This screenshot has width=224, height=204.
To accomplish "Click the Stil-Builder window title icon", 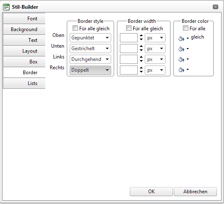I will click(6, 7).
